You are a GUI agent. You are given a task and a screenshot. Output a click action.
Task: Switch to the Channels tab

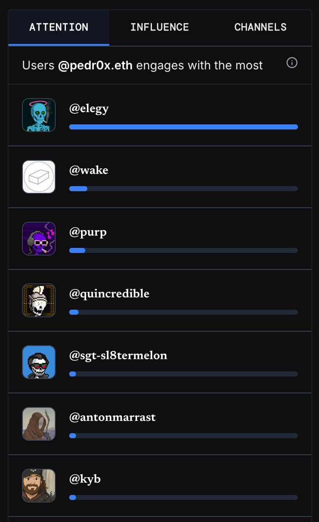[x=260, y=27]
